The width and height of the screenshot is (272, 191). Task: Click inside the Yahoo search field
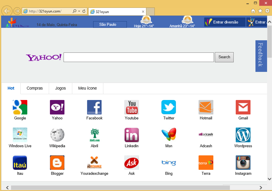(138, 57)
